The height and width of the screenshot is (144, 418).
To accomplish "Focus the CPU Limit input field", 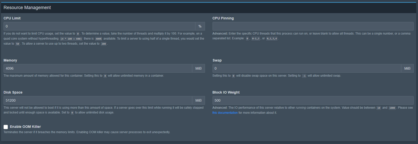I will [x=99, y=26].
